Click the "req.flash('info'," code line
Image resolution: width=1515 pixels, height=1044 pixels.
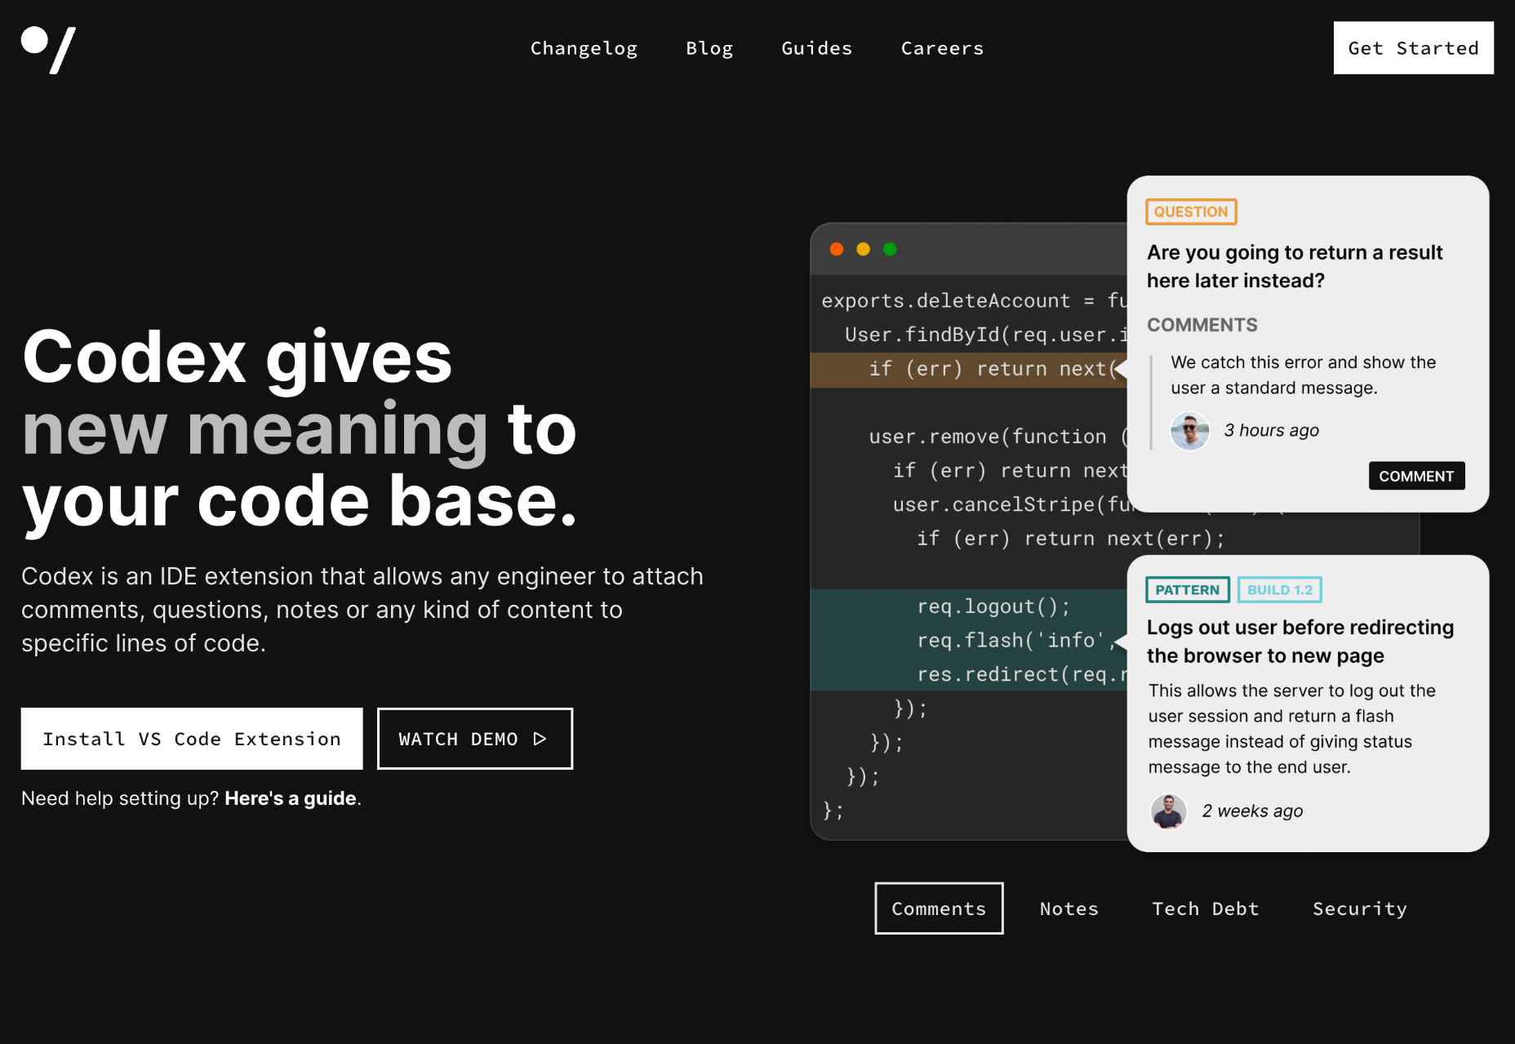point(1017,640)
